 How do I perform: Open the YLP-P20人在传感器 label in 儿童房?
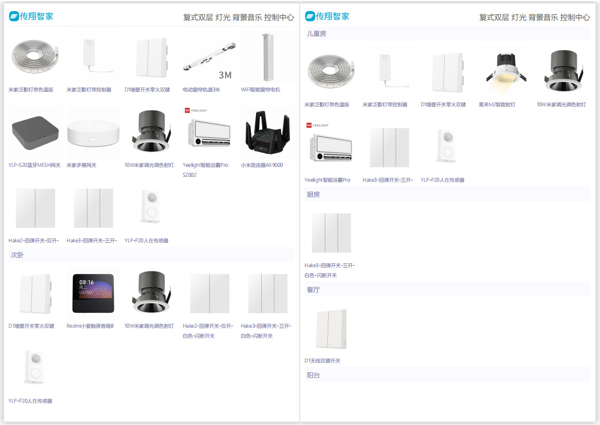click(x=443, y=180)
